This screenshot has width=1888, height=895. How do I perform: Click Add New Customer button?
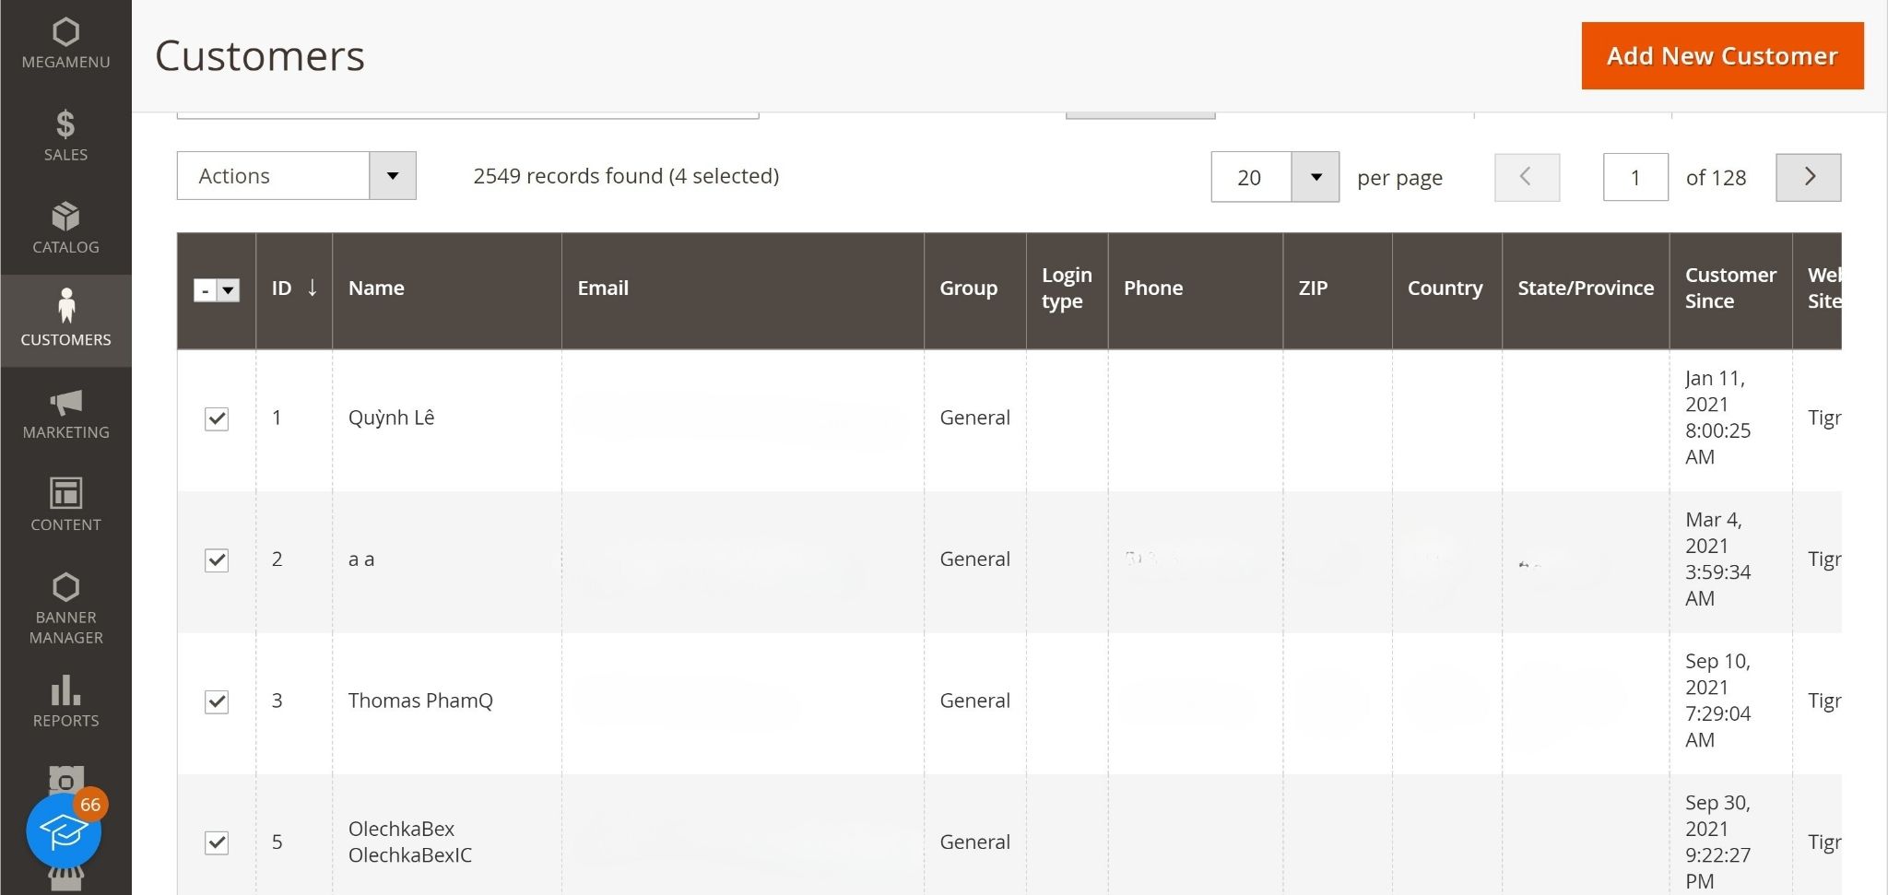click(1721, 56)
